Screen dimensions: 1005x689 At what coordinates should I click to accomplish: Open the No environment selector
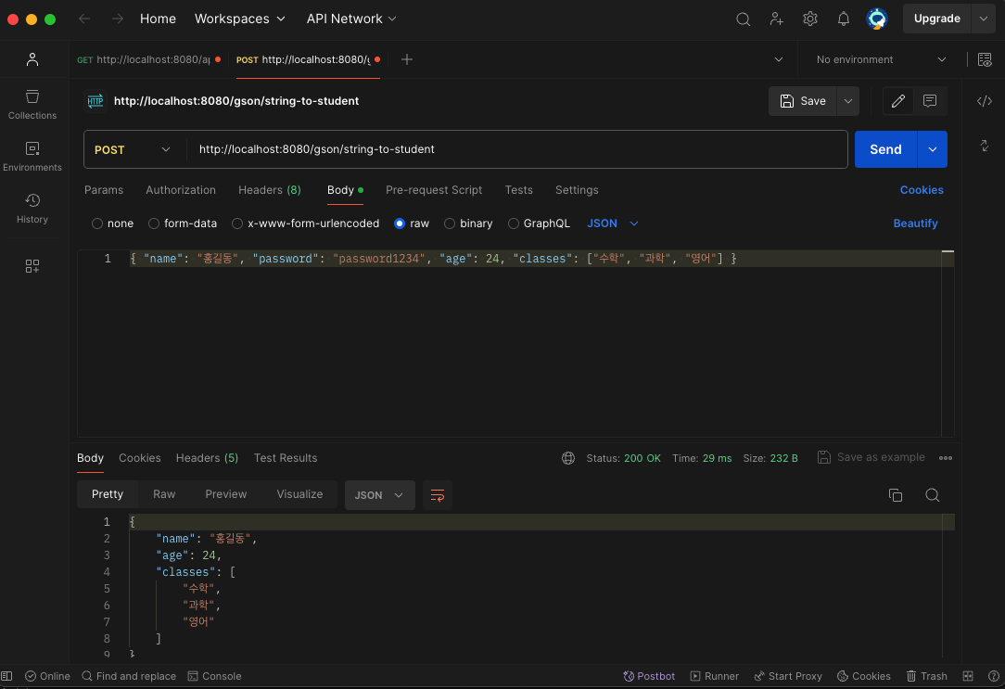pyautogui.click(x=881, y=59)
